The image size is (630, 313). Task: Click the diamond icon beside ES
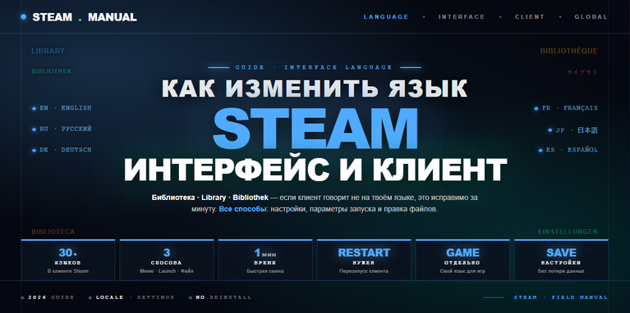tap(540, 150)
